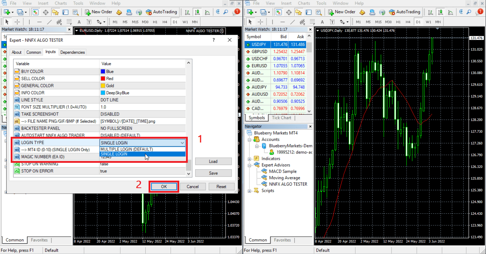The image size is (486, 254).
Task: Open the notification chat bubble in USDJPY terminal
Action: (480, 12)
